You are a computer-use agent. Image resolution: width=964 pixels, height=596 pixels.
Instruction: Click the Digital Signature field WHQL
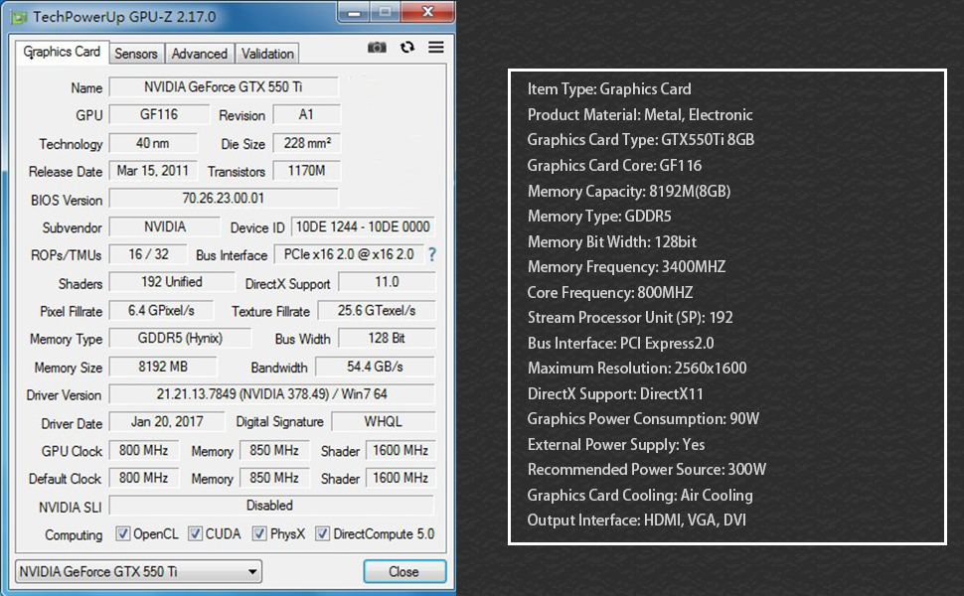click(383, 422)
